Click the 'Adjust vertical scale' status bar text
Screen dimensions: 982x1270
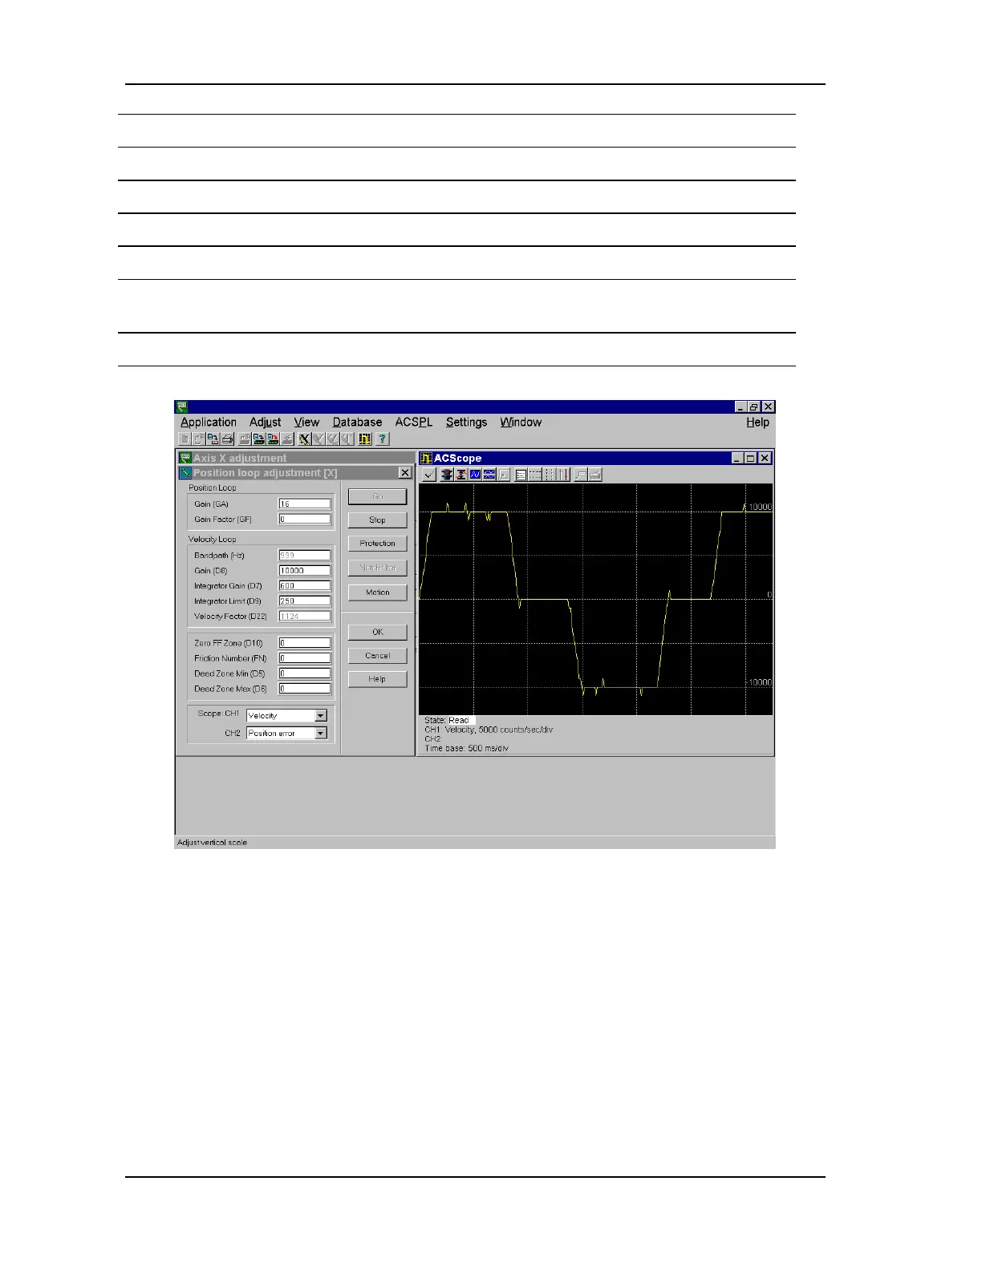(213, 843)
